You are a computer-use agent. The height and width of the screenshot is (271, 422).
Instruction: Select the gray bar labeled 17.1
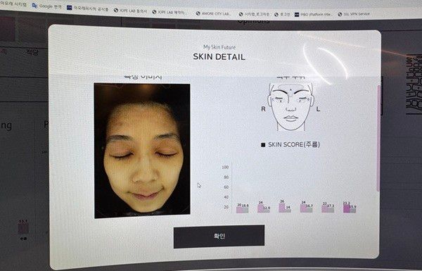click(x=331, y=210)
